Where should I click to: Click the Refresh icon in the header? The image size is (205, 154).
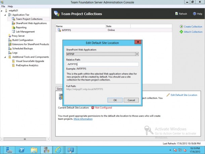(177, 13)
